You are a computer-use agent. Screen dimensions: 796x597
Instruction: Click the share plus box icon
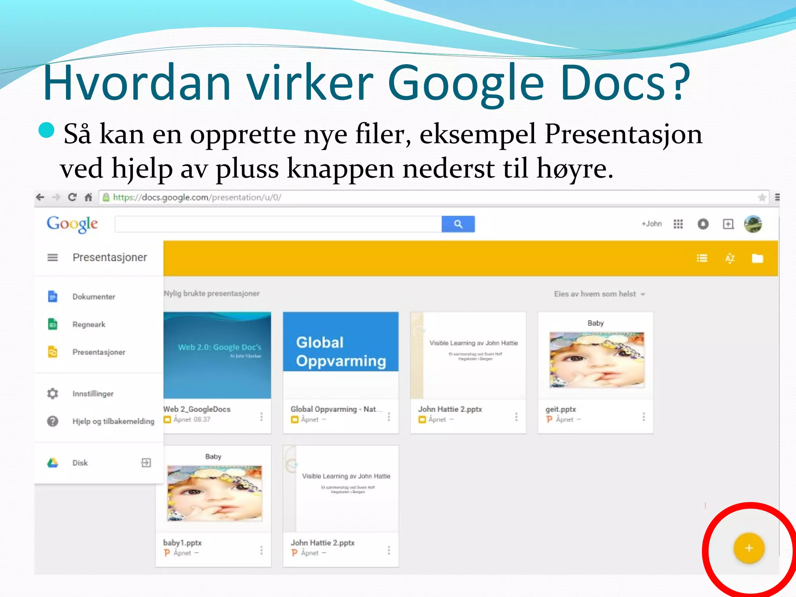pyautogui.click(x=728, y=224)
